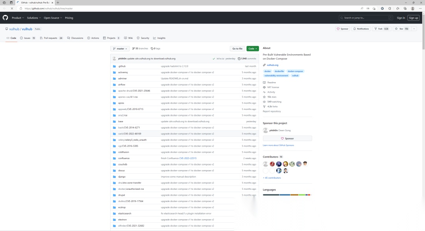The image size is (425, 231).
Task: Click the browser profile avatar icon
Action: pos(412,8)
